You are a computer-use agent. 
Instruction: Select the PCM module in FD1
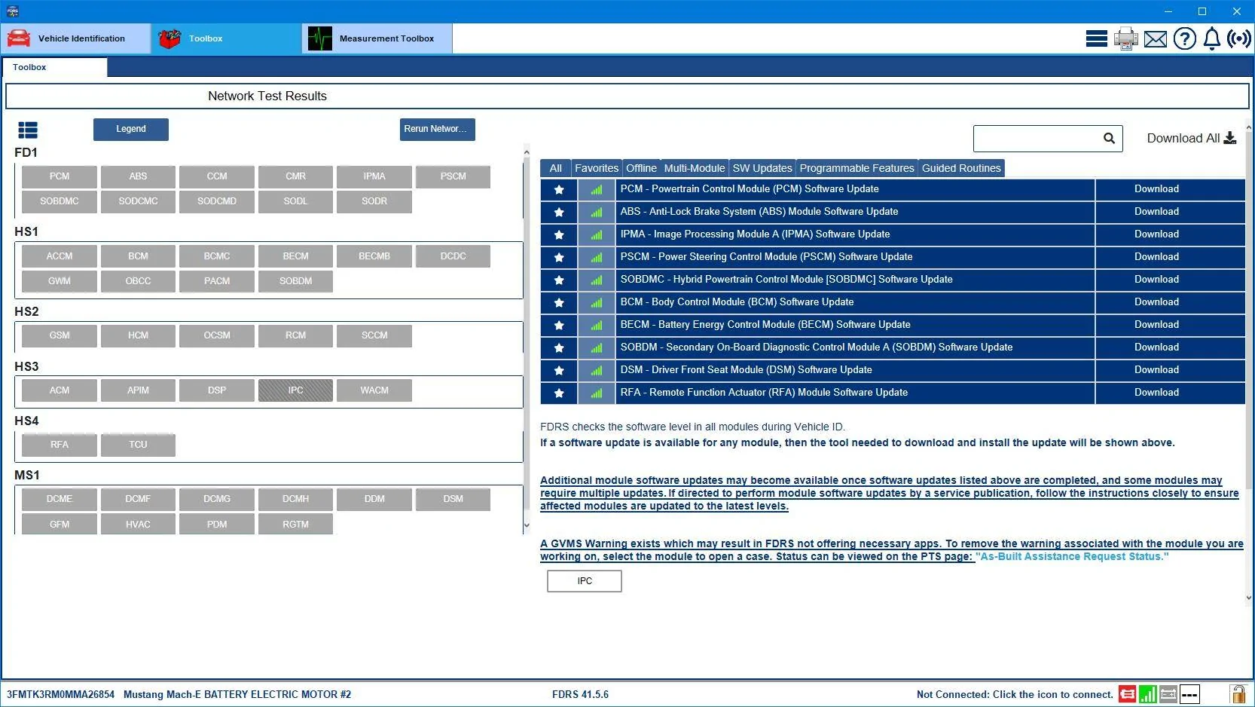(x=60, y=176)
